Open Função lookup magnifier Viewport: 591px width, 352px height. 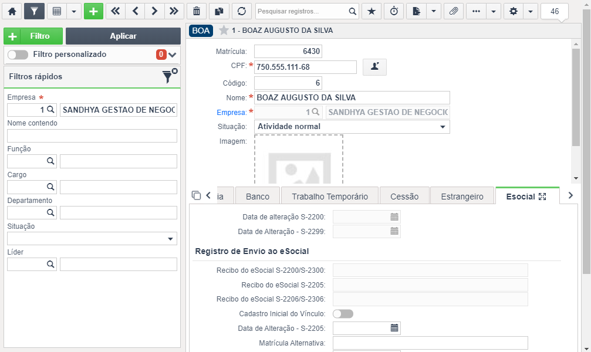point(50,161)
